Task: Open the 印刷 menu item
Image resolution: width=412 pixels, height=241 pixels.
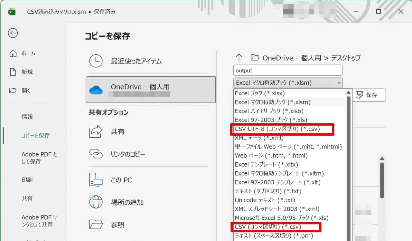Action: click(x=27, y=180)
